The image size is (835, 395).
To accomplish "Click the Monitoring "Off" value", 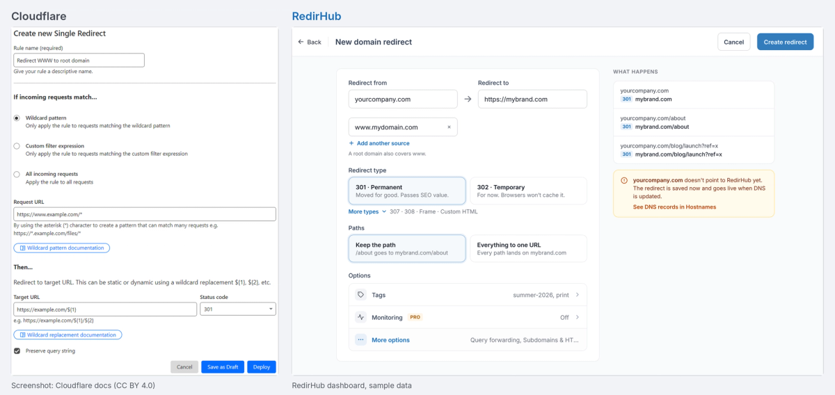I will coord(564,317).
